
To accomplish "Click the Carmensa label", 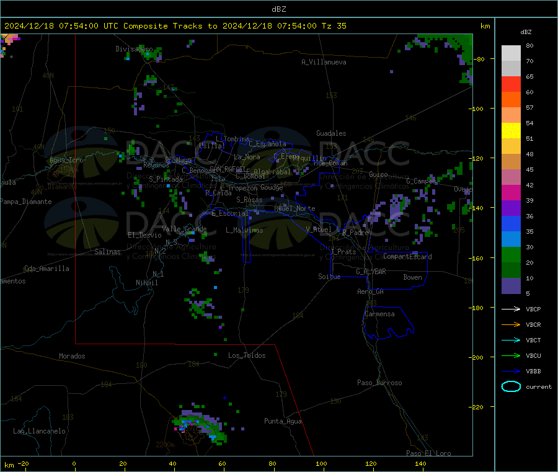I will [x=379, y=314].
